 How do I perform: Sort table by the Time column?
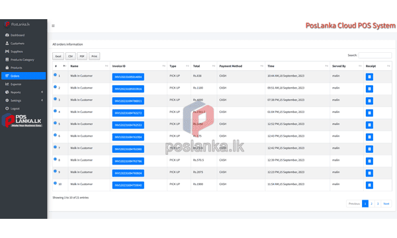tap(298, 66)
